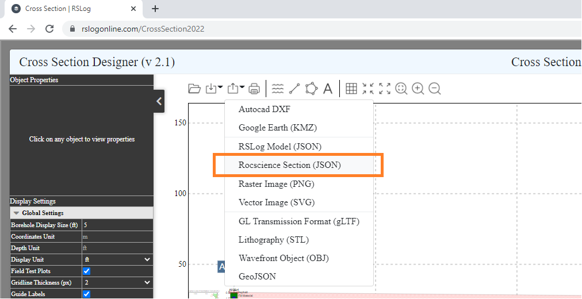Viewport: 582px width, 299px height.
Task: Reload the page with the refresh icon
Action: 49,29
